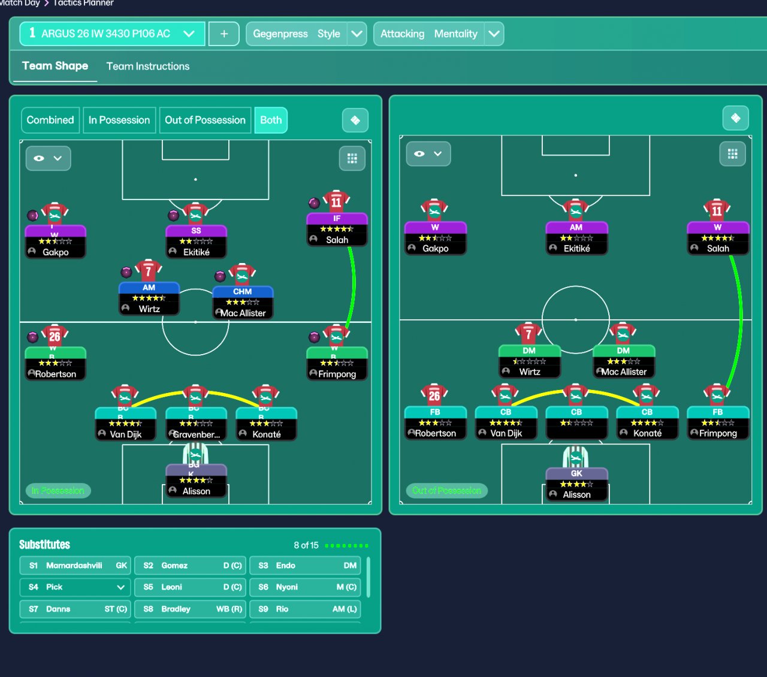Open the grid icon on the Out of Possession pitch

(x=732, y=154)
